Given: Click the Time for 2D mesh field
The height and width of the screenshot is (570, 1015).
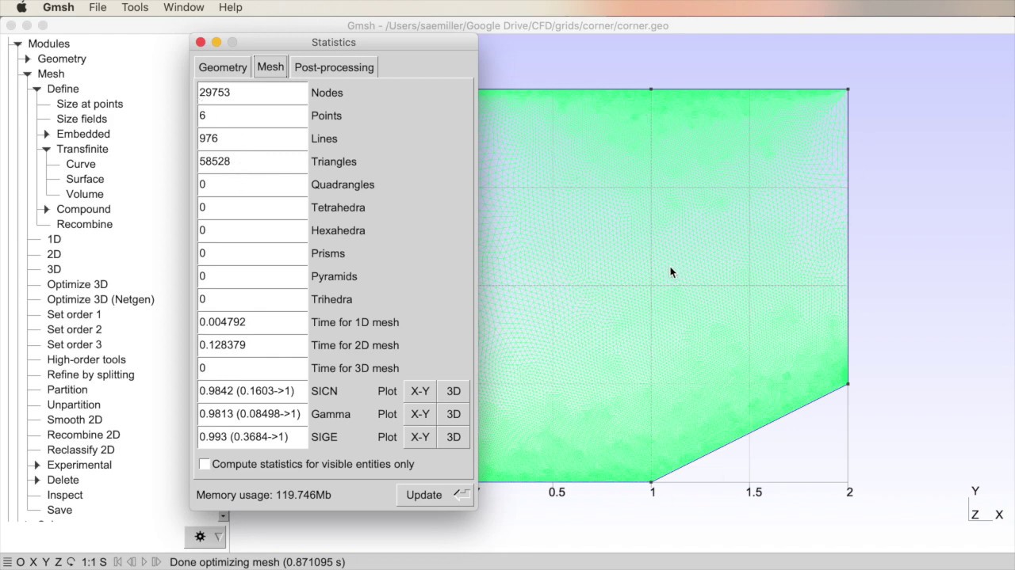Looking at the screenshot, I should (252, 345).
